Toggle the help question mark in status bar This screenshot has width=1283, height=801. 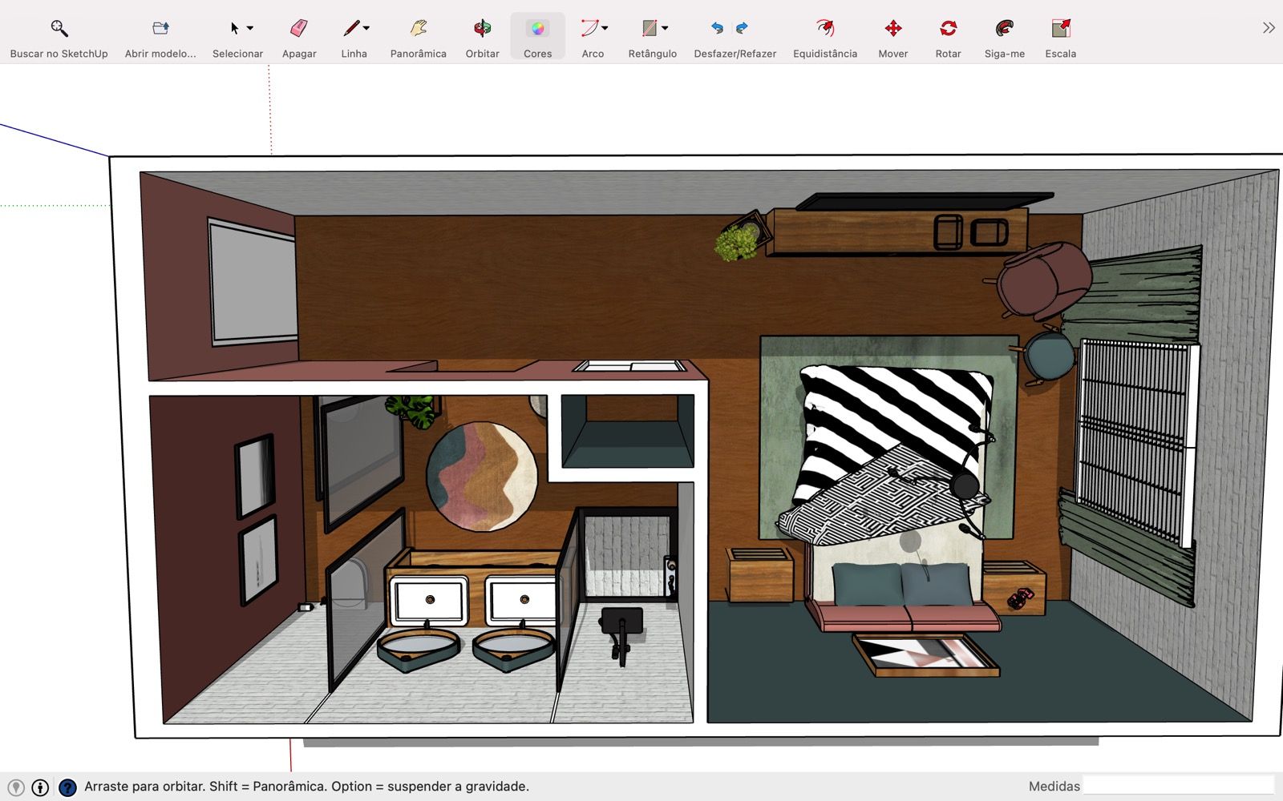[x=68, y=787]
